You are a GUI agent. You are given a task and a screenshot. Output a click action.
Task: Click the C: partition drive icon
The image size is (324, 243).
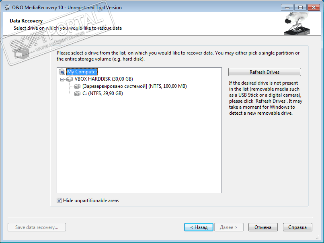point(77,93)
